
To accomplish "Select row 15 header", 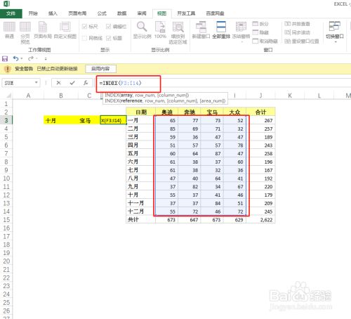I will pyautogui.click(x=6, y=220).
